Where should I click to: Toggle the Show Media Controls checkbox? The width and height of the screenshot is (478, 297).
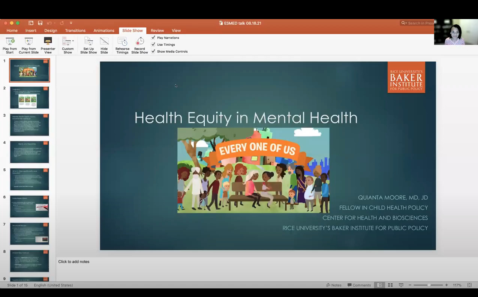153,51
